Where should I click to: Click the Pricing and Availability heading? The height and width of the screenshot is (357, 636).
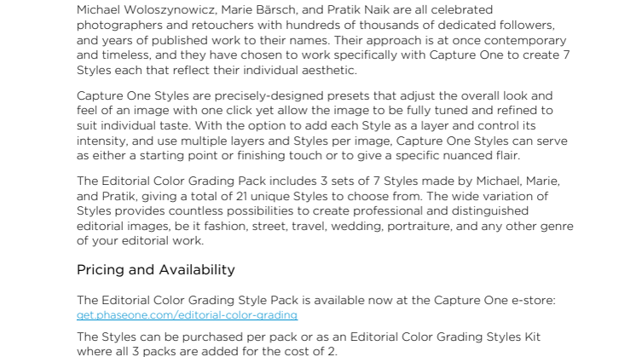156,270
